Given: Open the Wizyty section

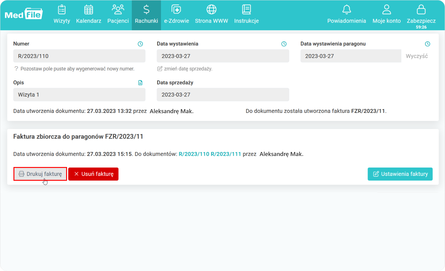Looking at the screenshot, I should pos(62,14).
